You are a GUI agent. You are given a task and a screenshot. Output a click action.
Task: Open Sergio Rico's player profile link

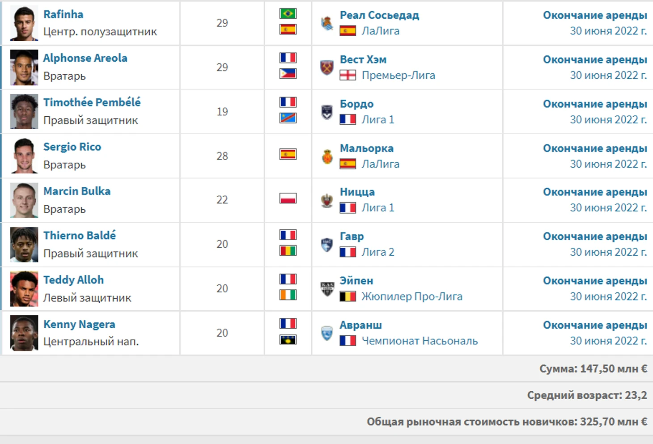pos(72,147)
